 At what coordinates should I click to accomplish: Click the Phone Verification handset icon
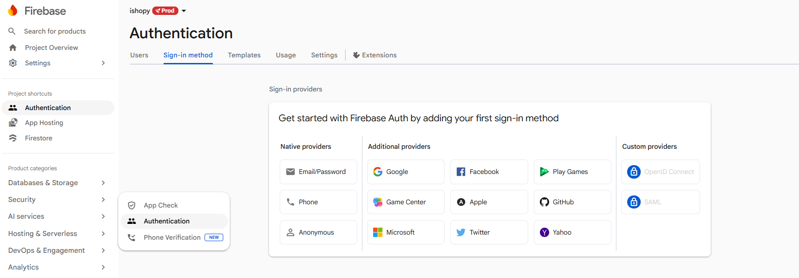click(x=132, y=237)
